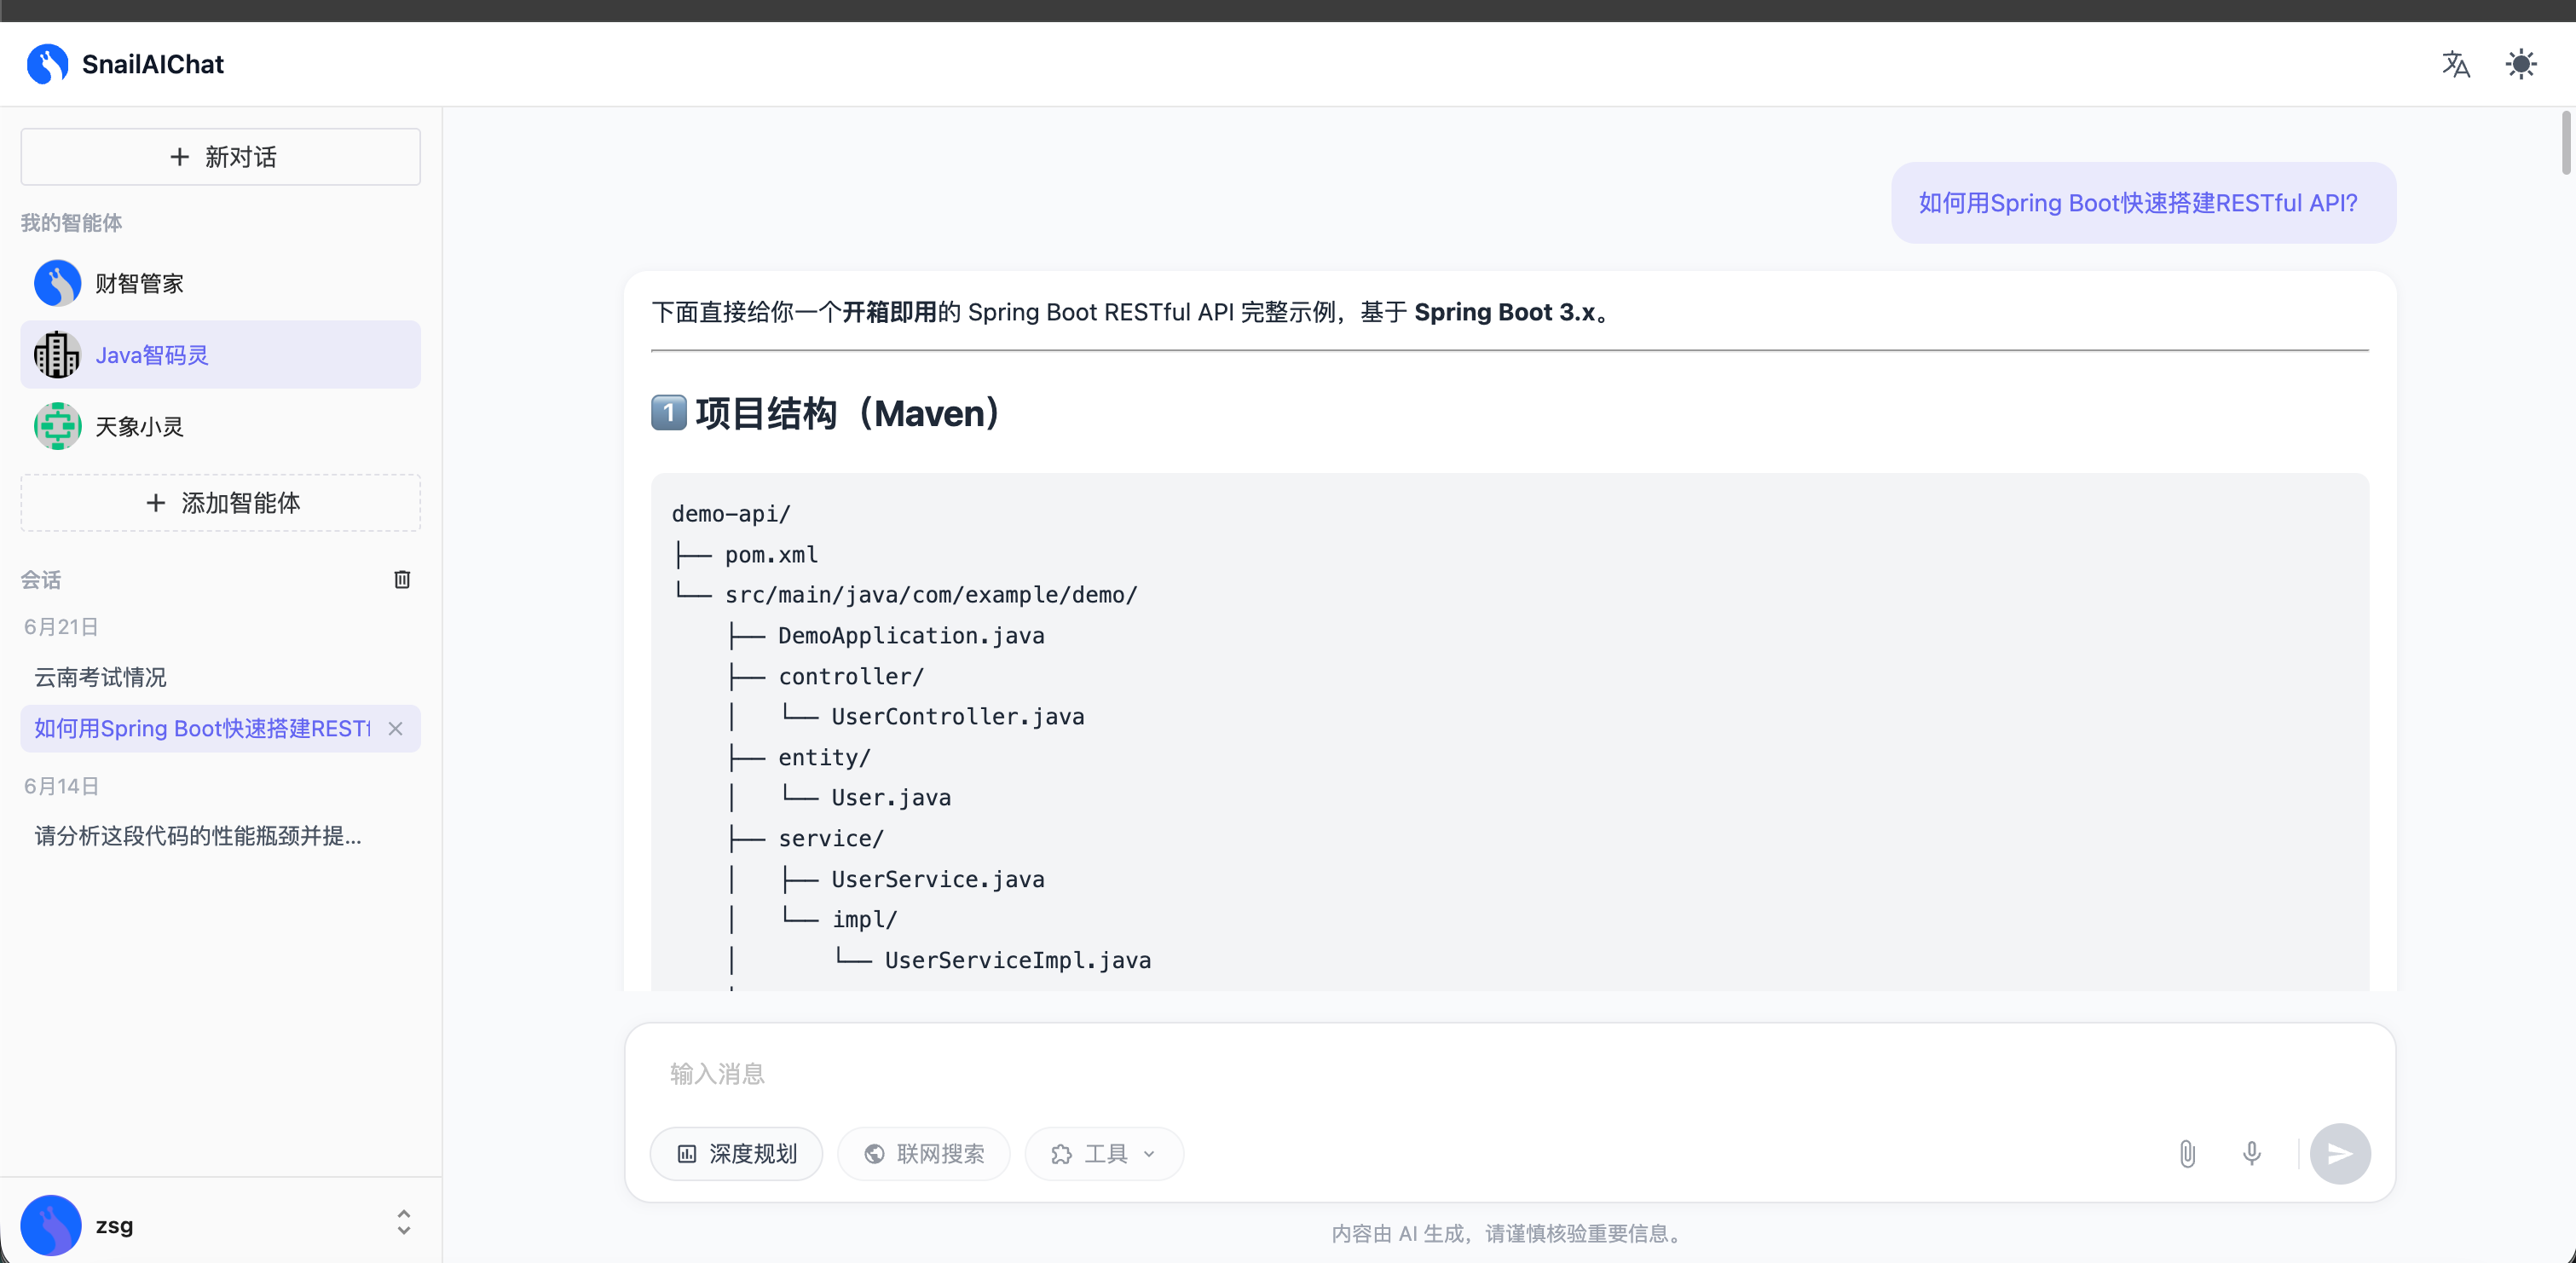
Task: Open the 财智管家 agent avatar
Action: click(x=57, y=284)
